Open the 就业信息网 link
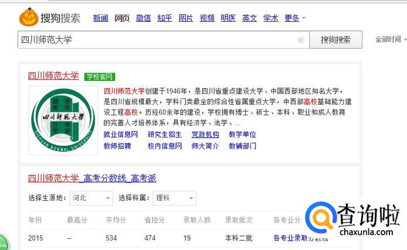Viewport: 407px width, 250px height. (121, 135)
